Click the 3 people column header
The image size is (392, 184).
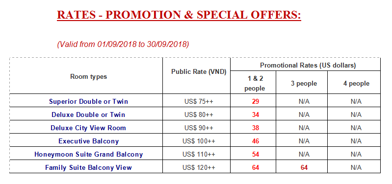pos(304,84)
